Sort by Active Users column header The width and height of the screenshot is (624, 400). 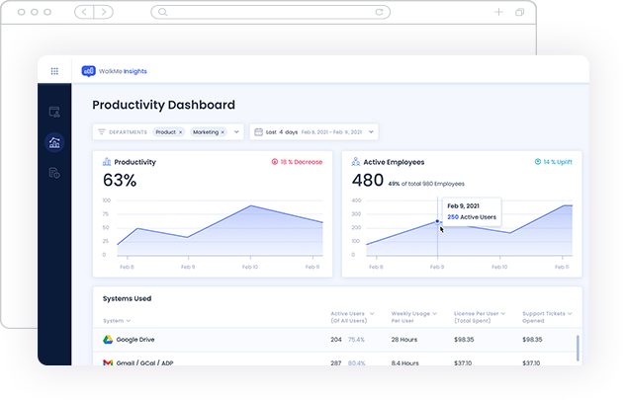click(349, 316)
